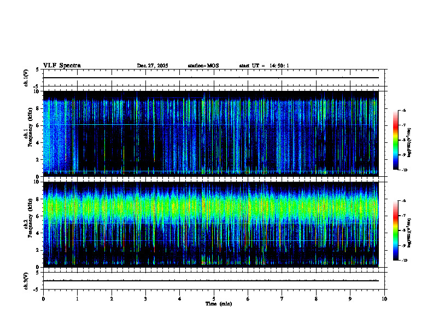The width and height of the screenshot is (433, 335).
Task: Click tick label "7" on the Time axis
Action: (x=282, y=299)
